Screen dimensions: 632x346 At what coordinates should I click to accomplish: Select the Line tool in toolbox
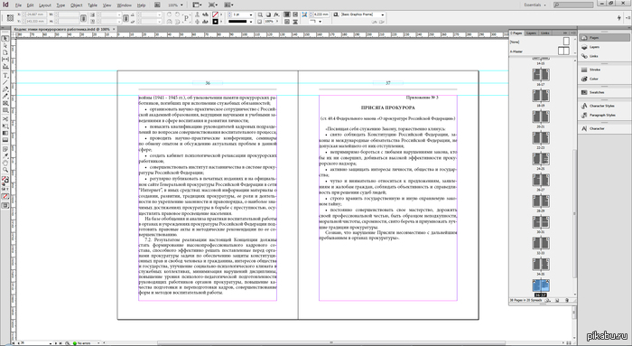(5, 83)
